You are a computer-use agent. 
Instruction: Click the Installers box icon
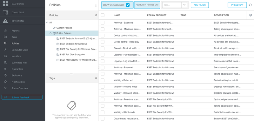point(5,56)
